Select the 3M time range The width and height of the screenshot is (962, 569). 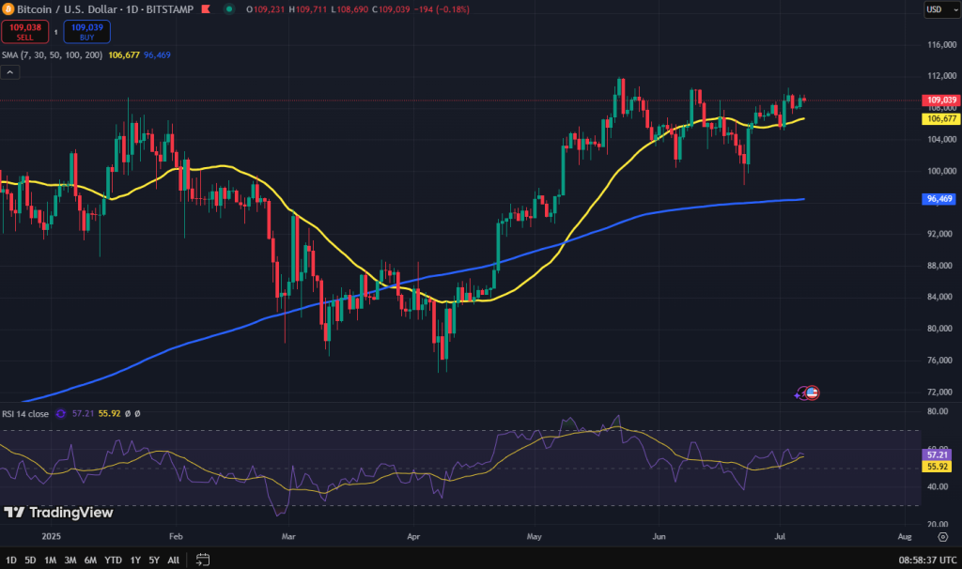point(70,560)
